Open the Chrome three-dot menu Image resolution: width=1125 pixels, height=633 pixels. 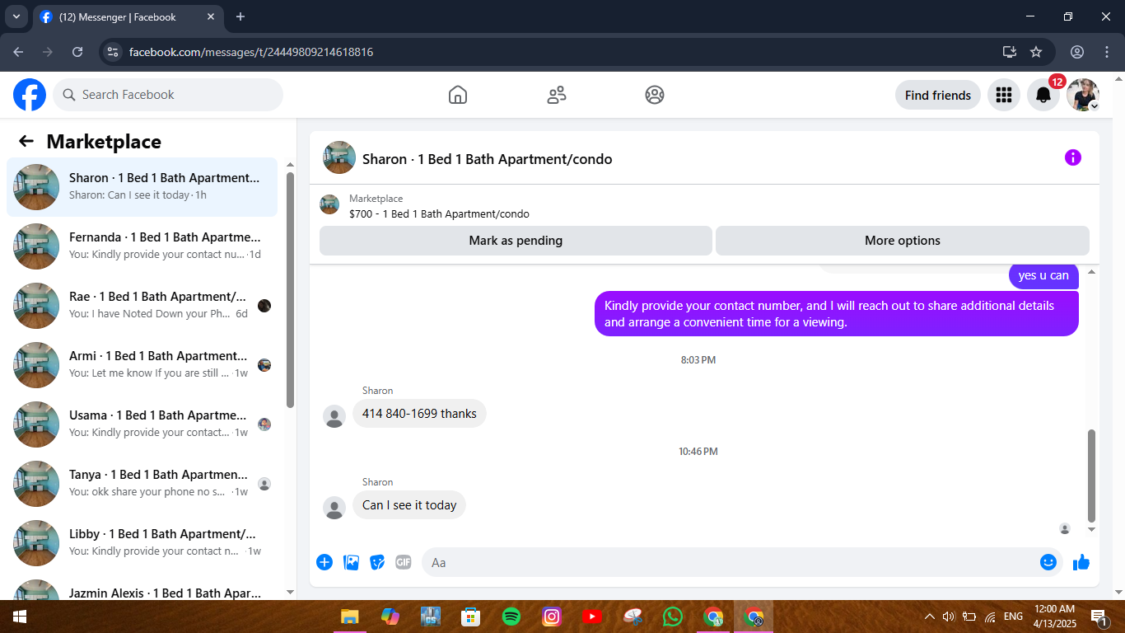[x=1106, y=52]
